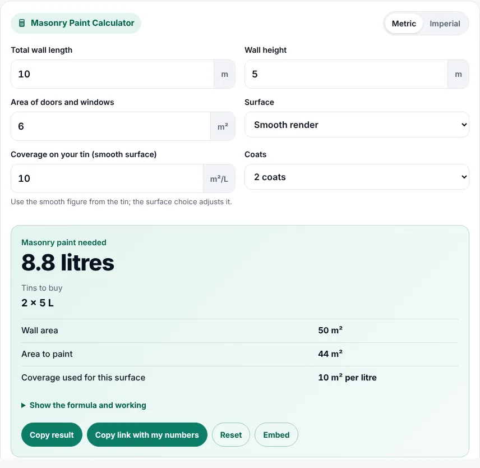Click the 2 × 5 L tins value
The image size is (480, 468).
tap(38, 303)
